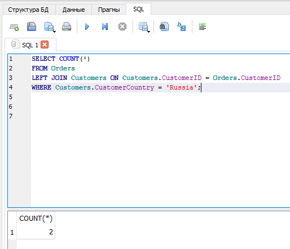Print the SQL query
The width and height of the screenshot is (290, 249).
(67, 26)
